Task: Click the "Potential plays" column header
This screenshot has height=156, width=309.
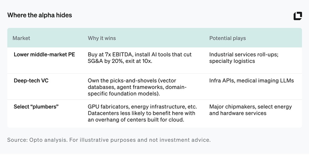Action: pyautogui.click(x=227, y=38)
